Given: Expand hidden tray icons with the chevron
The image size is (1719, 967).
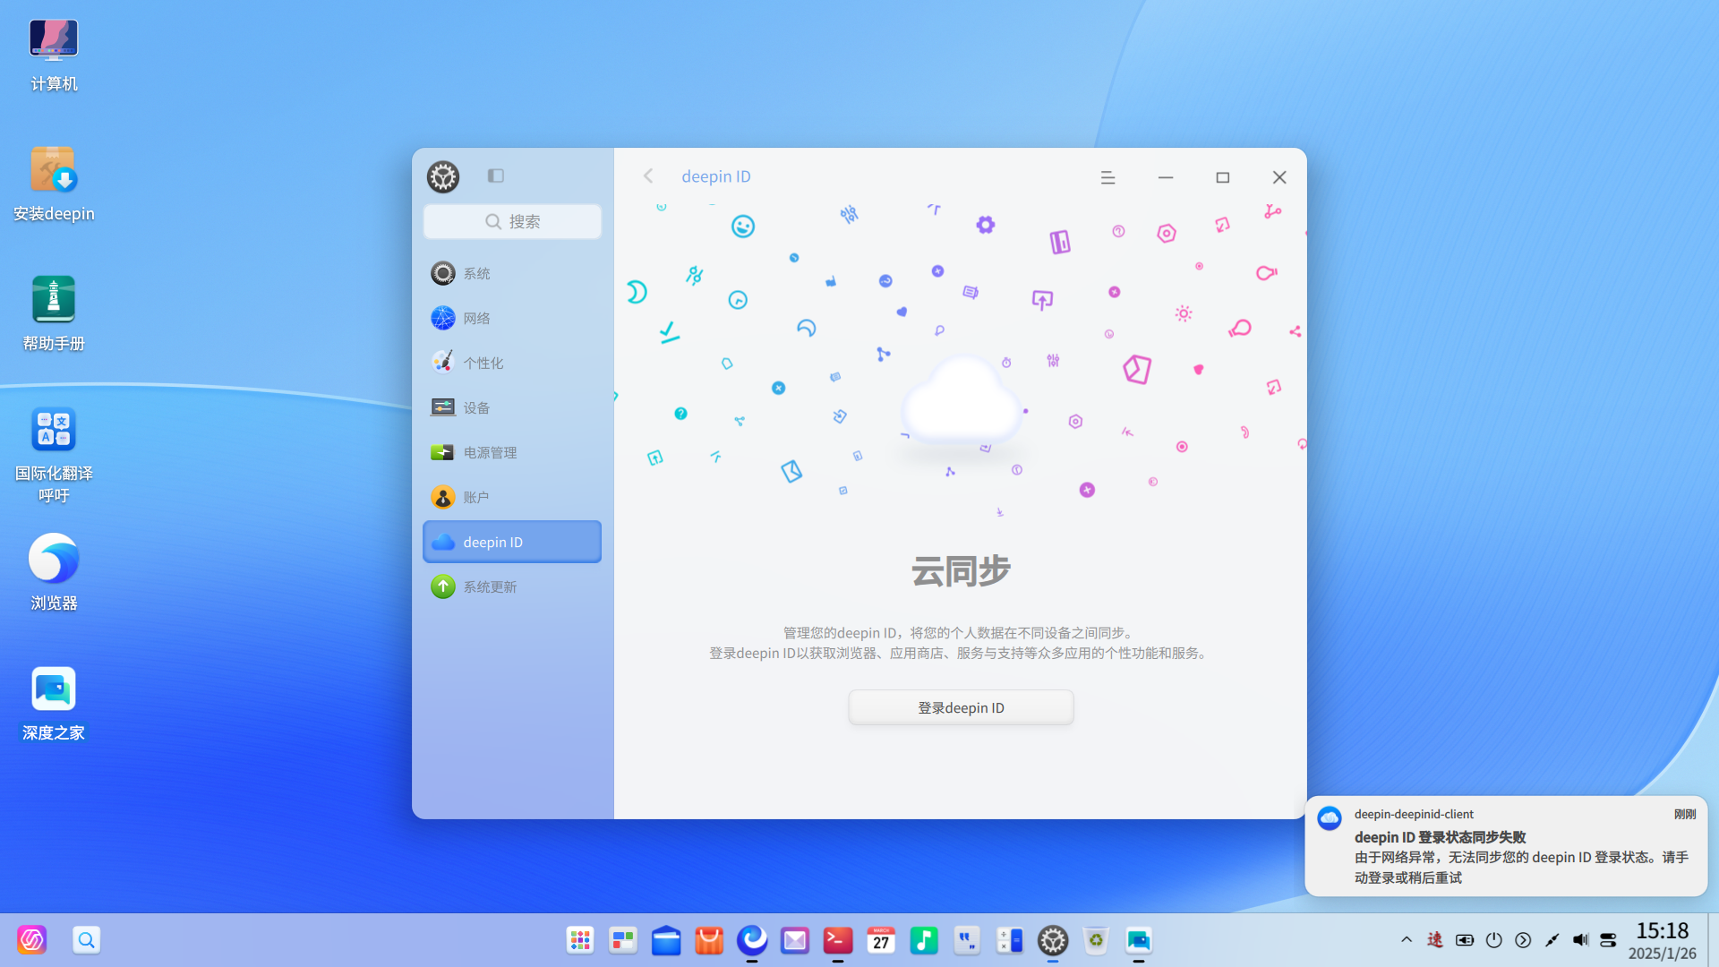Looking at the screenshot, I should 1408,940.
